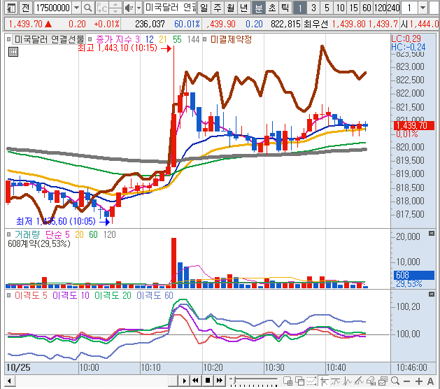Open the 17500000 code dropdown arrow
The width and height of the screenshot is (440, 389).
76,8
